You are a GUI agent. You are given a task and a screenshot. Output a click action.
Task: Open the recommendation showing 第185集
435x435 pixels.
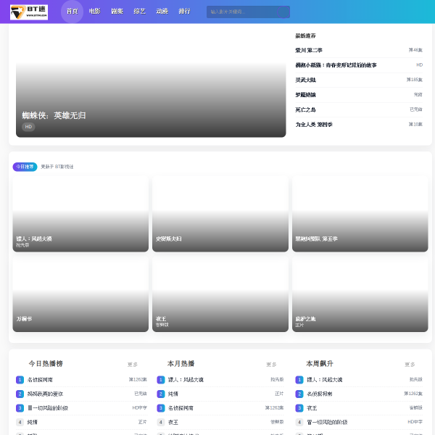tap(359, 80)
